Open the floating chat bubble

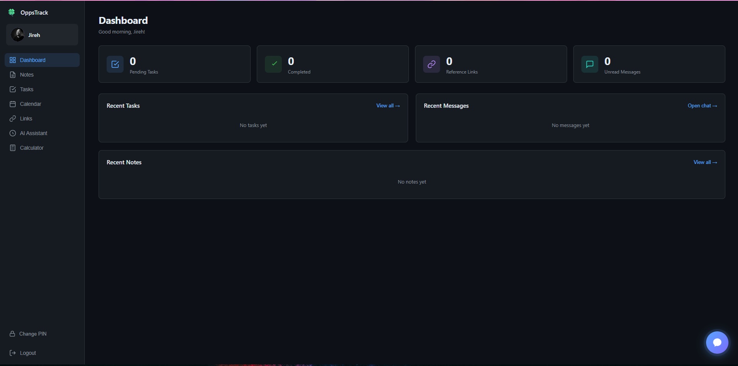(x=717, y=342)
